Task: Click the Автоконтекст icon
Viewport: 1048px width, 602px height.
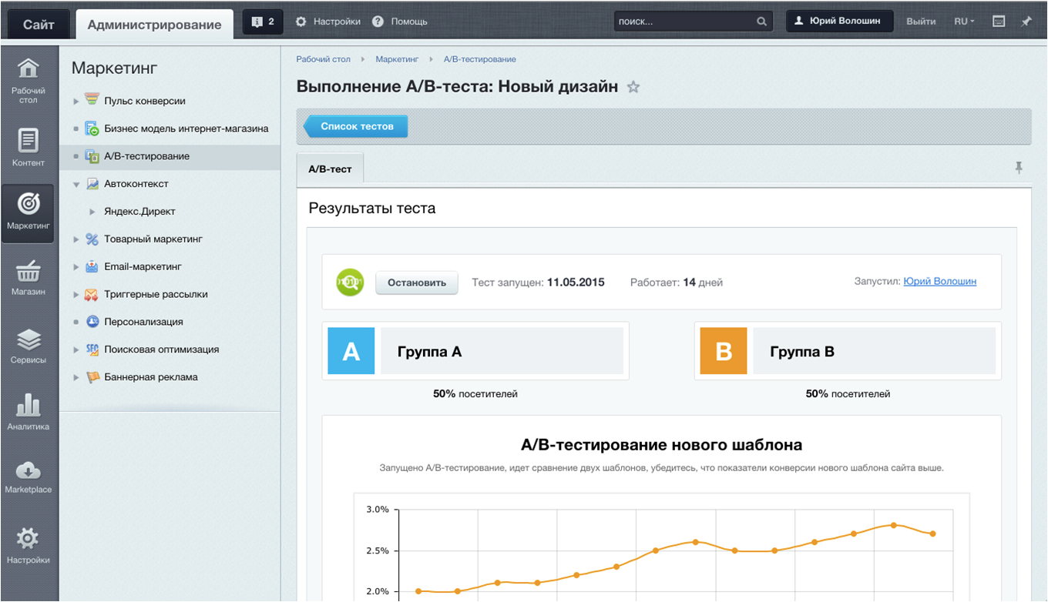Action: [92, 184]
